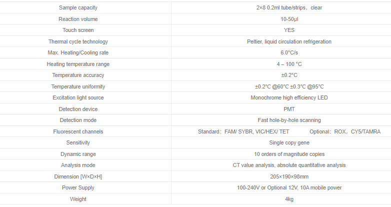
Task: Click the 'Fluorescent channels' label
Action: coord(78,131)
